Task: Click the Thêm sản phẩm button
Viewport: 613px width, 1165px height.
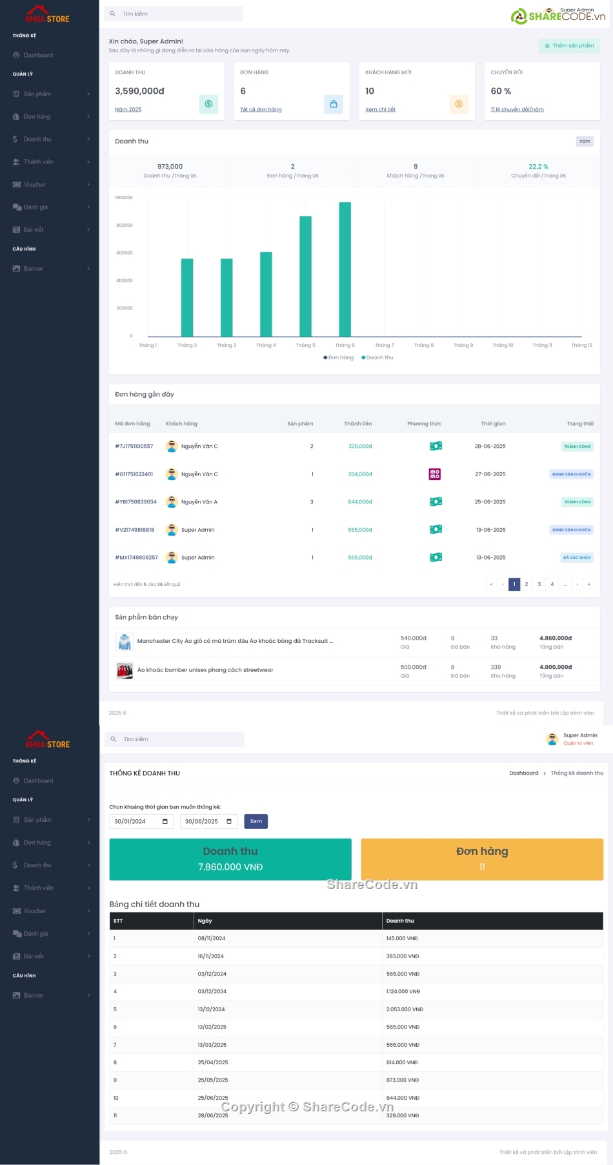Action: pyautogui.click(x=569, y=46)
